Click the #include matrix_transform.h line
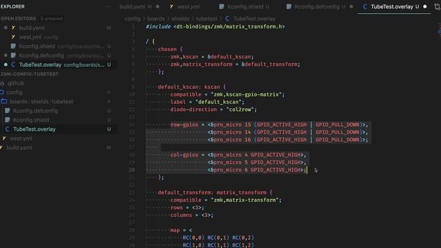441x248 pixels. click(x=215, y=27)
